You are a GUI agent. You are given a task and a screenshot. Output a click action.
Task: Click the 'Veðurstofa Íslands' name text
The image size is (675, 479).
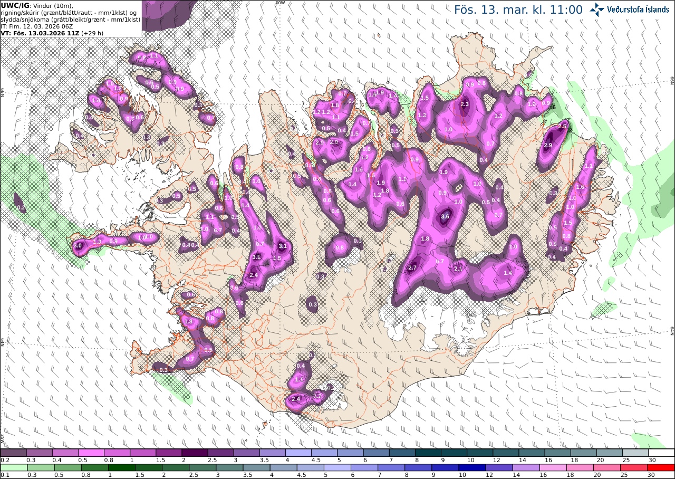click(x=638, y=9)
